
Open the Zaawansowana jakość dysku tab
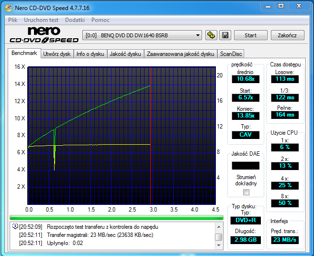(x=180, y=54)
